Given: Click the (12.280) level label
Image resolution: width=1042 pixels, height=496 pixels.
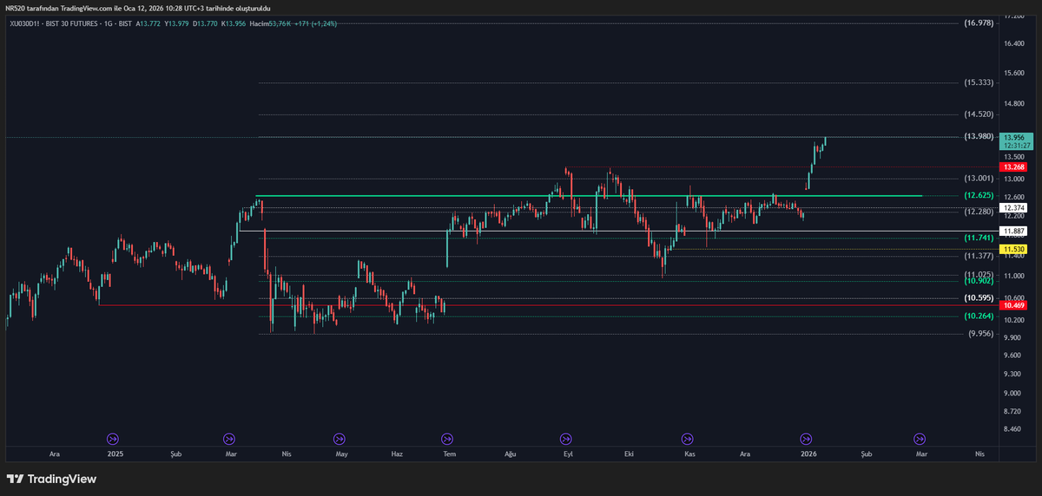Looking at the screenshot, I should click(x=979, y=212).
